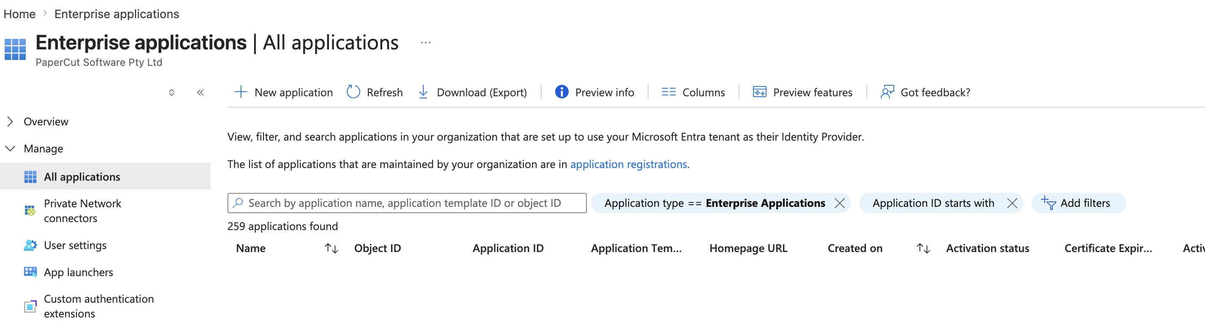The image size is (1205, 328).
Task: Click 259 applications found text
Action: [282, 226]
